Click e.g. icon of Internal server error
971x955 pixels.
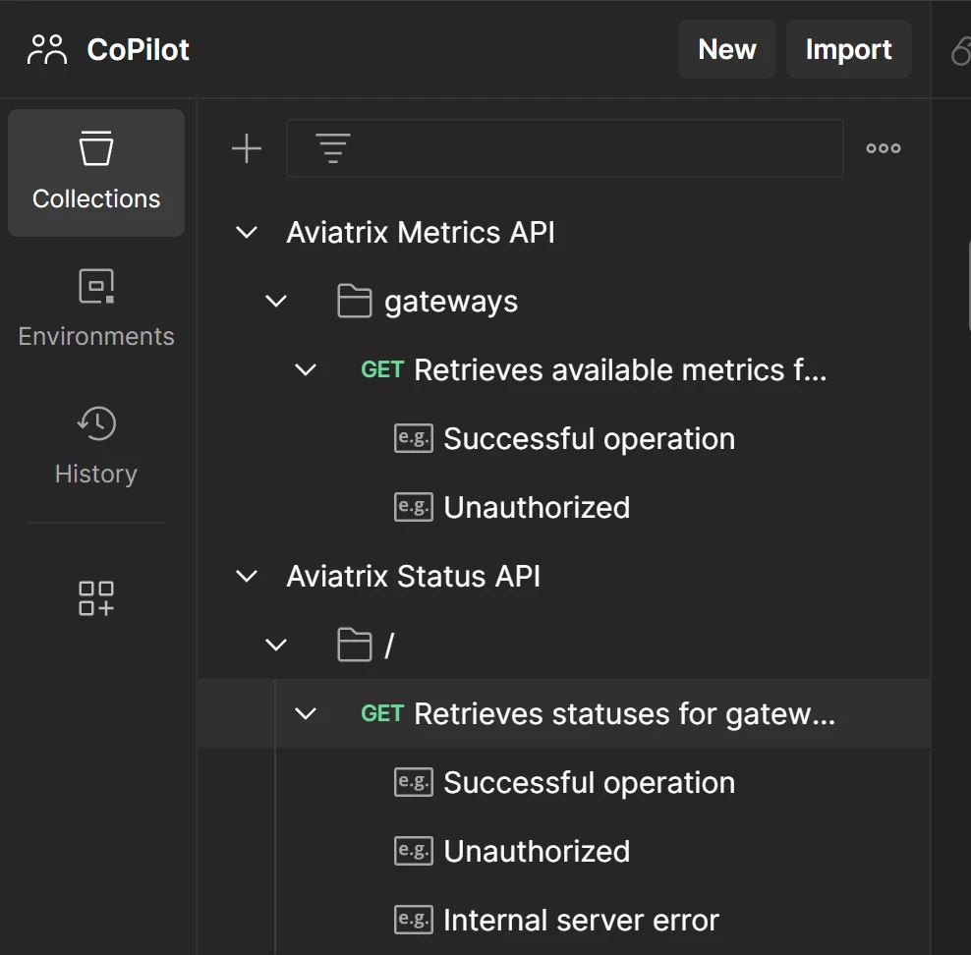tap(414, 919)
